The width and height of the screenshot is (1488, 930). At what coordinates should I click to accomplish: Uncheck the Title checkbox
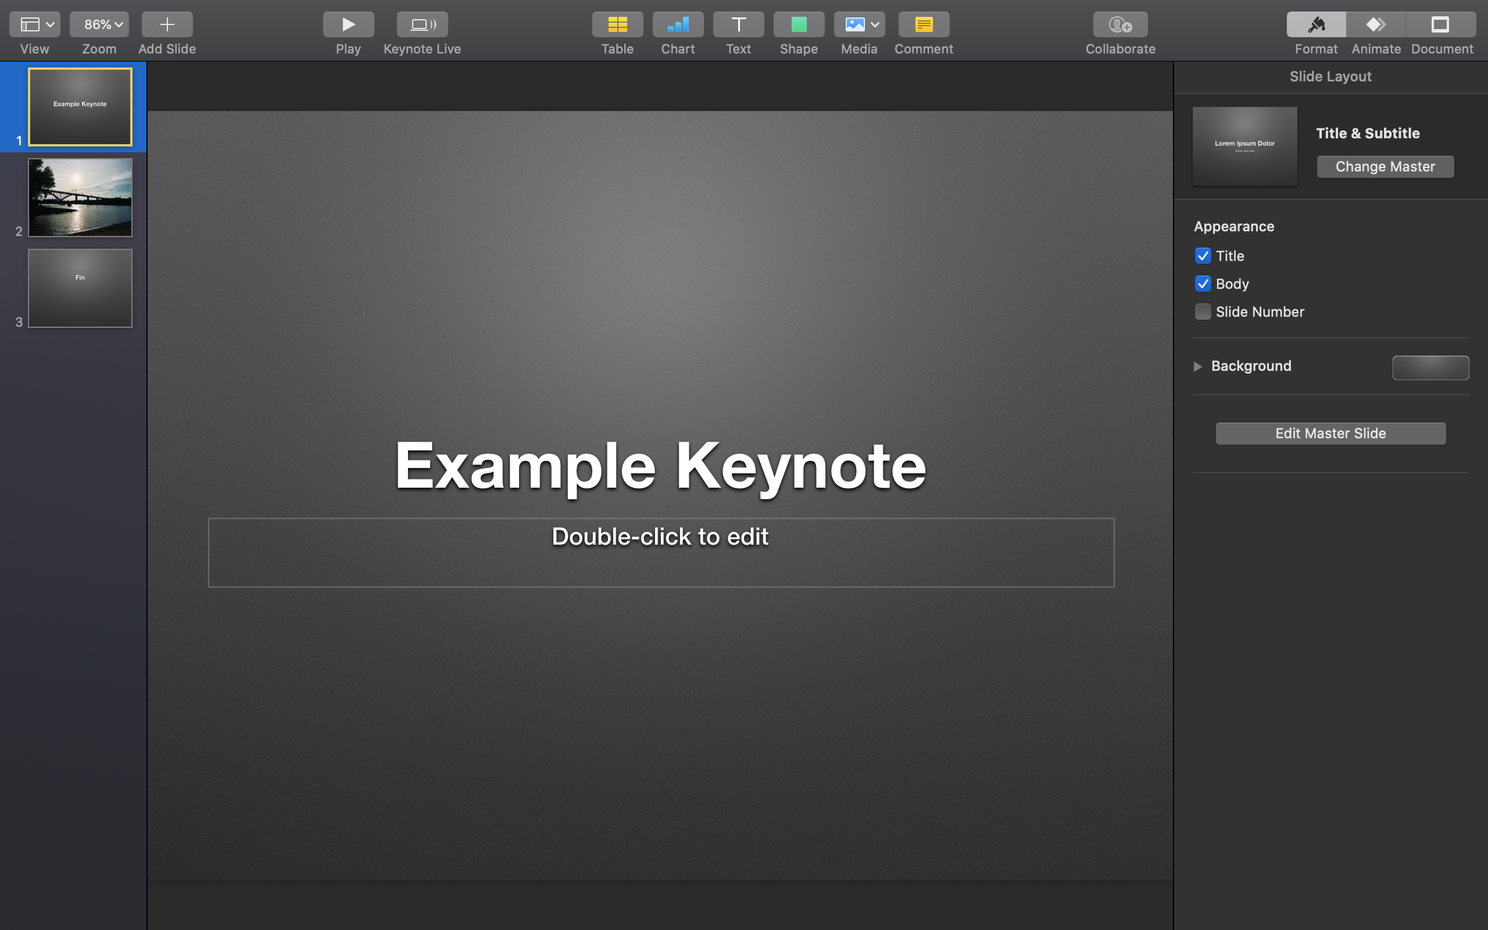tap(1203, 256)
